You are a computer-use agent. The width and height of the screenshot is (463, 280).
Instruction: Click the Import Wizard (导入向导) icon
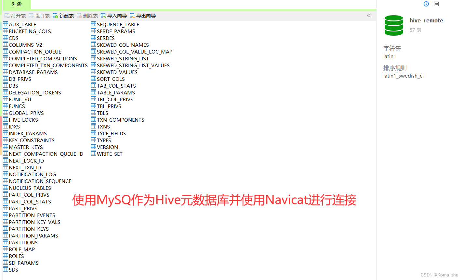coord(103,16)
